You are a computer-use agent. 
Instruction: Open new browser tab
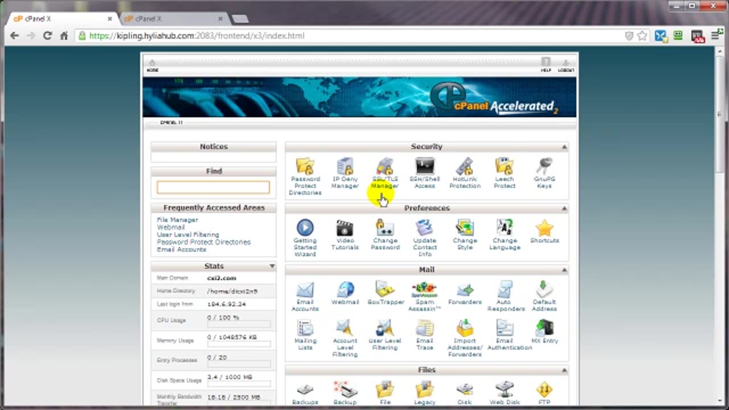click(x=240, y=19)
